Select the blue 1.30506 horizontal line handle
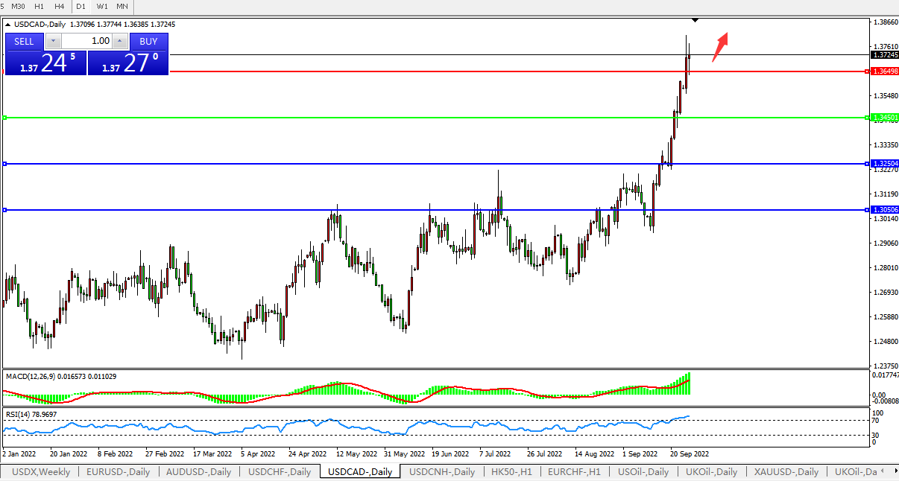The height and width of the screenshot is (481, 899). tap(5, 210)
